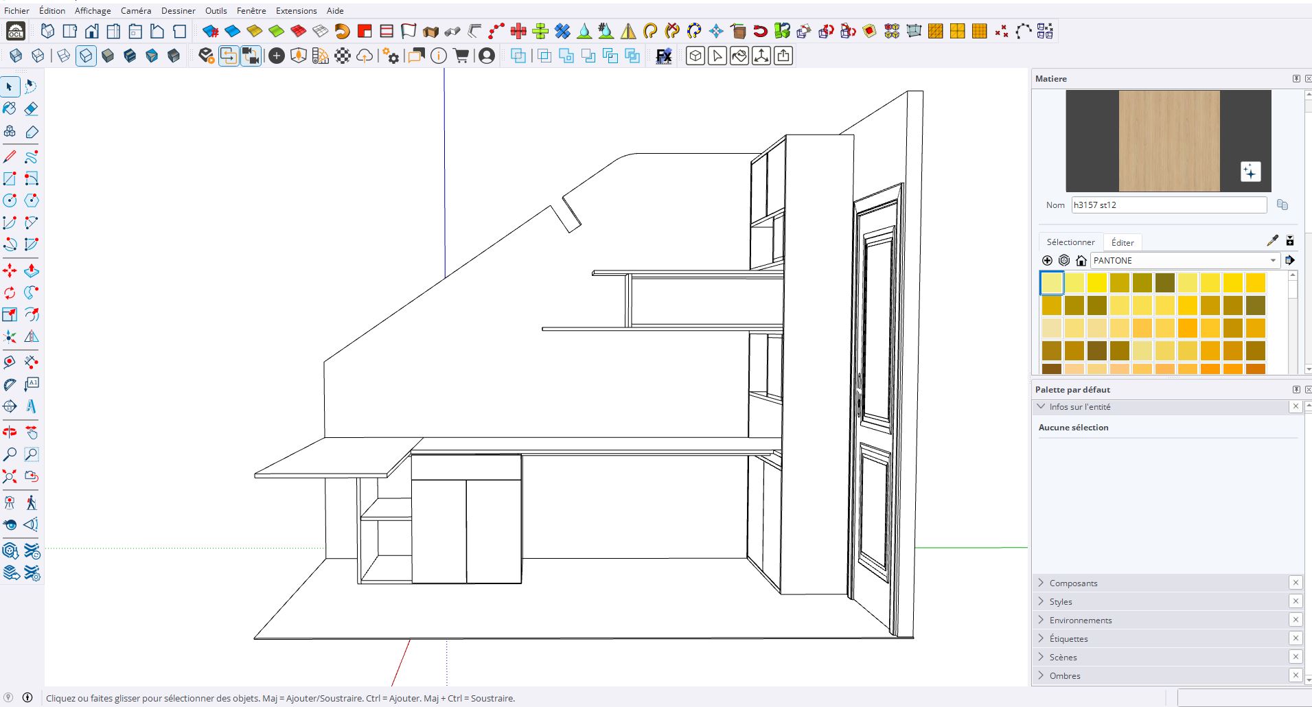Switch to the Éditer tab
1312x707 pixels.
click(x=1123, y=242)
